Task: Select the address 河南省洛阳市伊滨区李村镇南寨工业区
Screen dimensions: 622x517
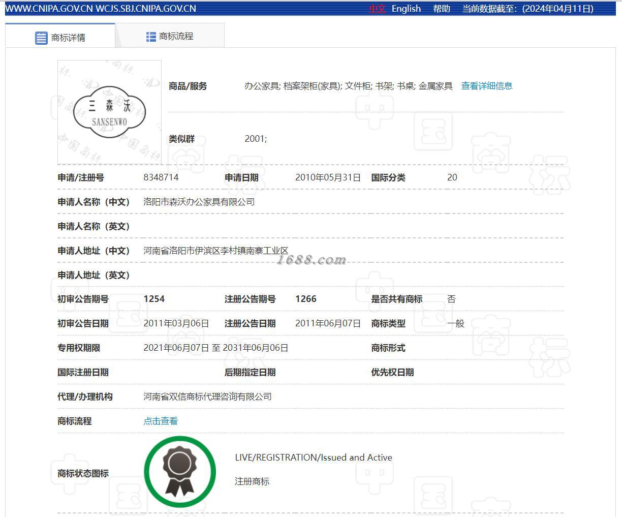Action: coord(216,251)
